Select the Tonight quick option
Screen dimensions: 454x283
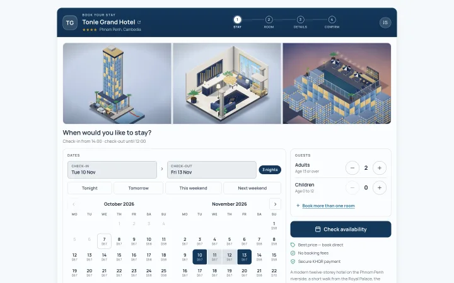point(90,188)
